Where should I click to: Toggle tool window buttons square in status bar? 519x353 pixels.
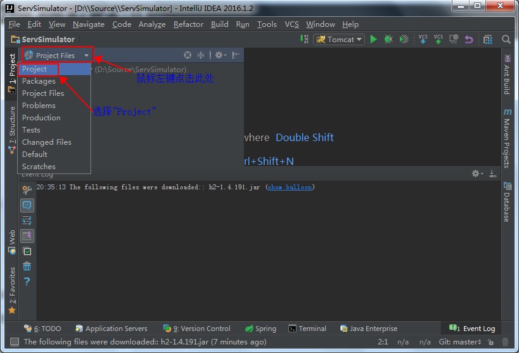15,342
